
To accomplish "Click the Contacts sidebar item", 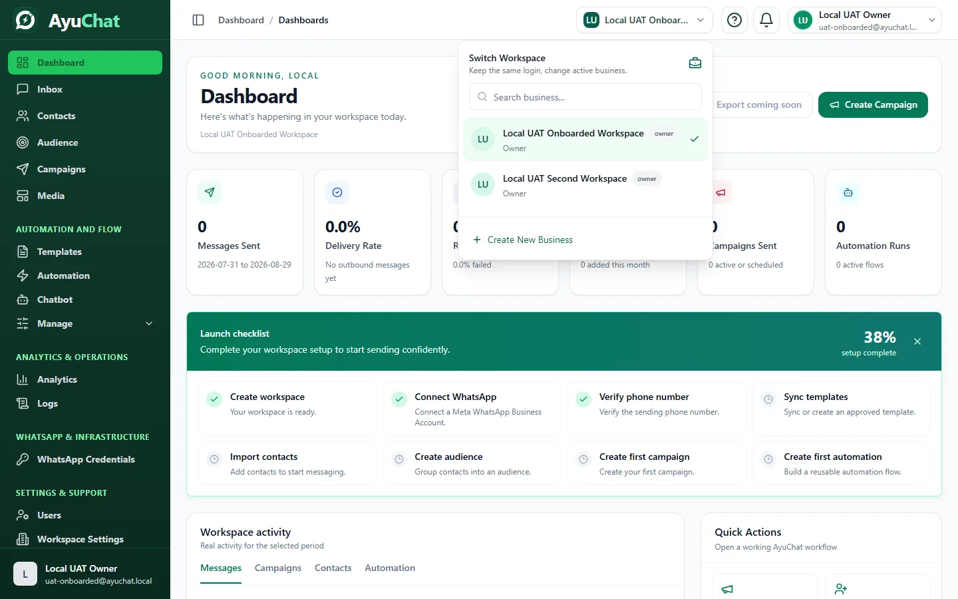I will (85, 116).
